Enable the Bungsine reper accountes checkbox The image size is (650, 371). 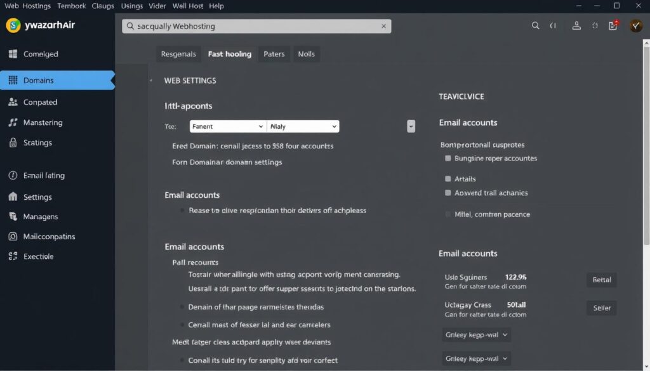click(448, 158)
